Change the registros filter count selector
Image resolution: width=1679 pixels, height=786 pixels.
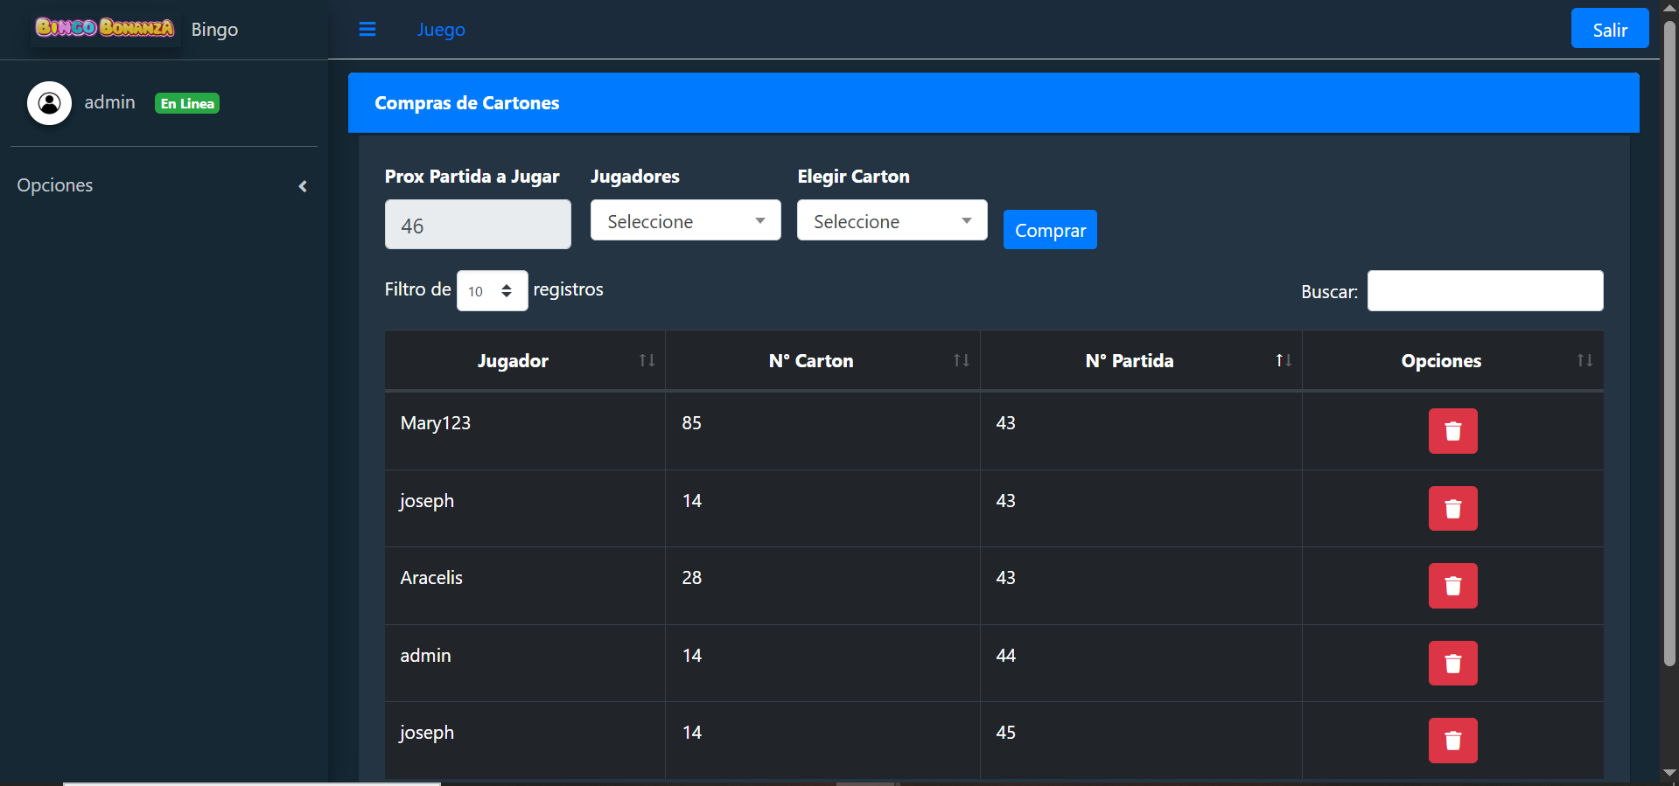pyautogui.click(x=492, y=291)
